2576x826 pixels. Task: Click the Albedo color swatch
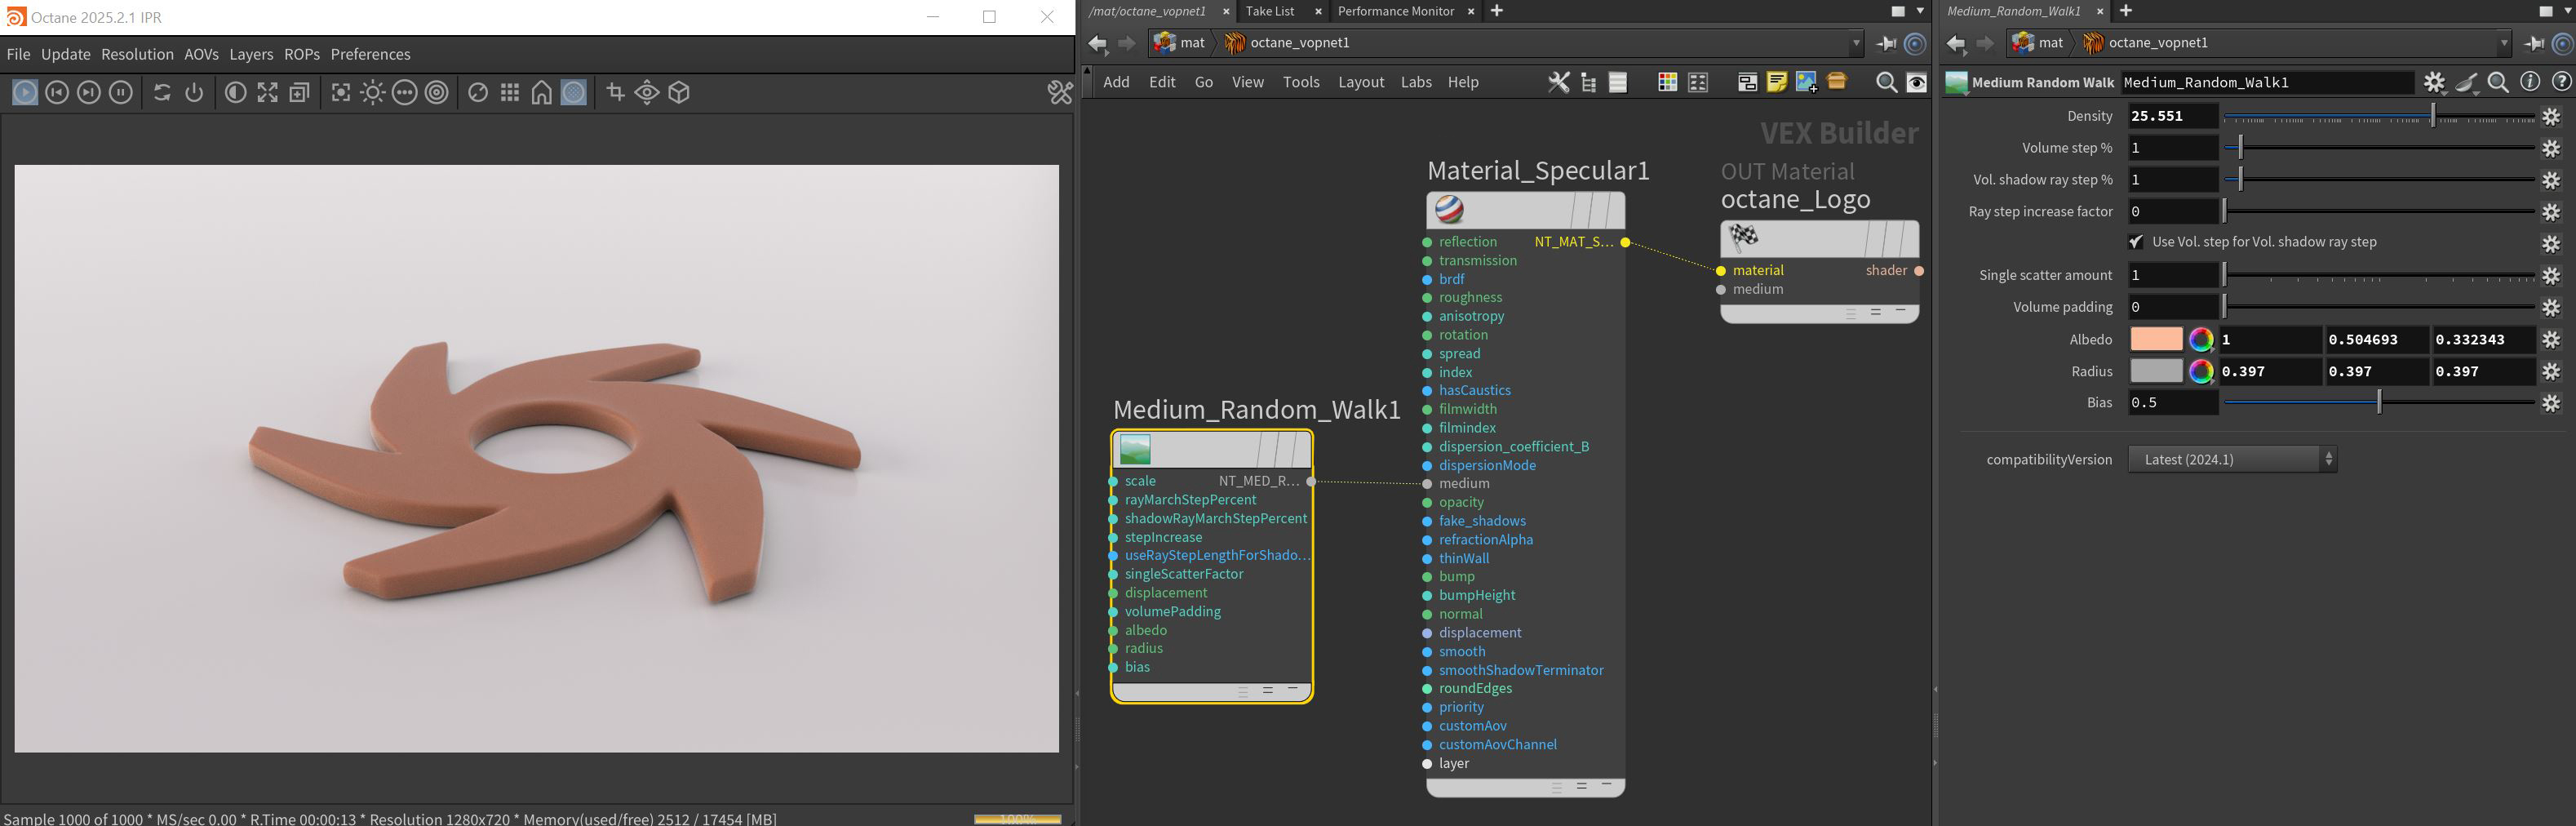2155,340
